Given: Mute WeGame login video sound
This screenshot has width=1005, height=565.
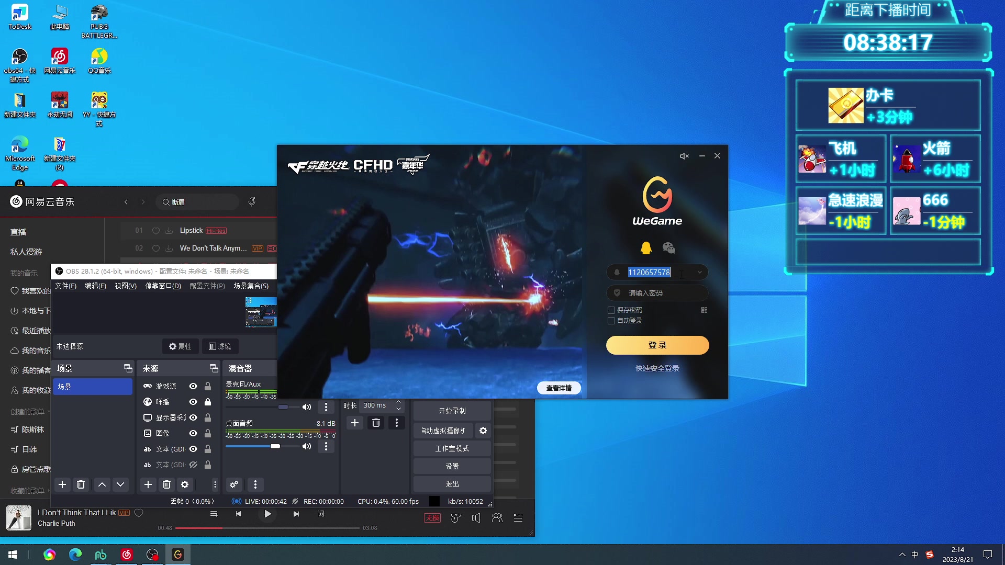Looking at the screenshot, I should (x=684, y=156).
